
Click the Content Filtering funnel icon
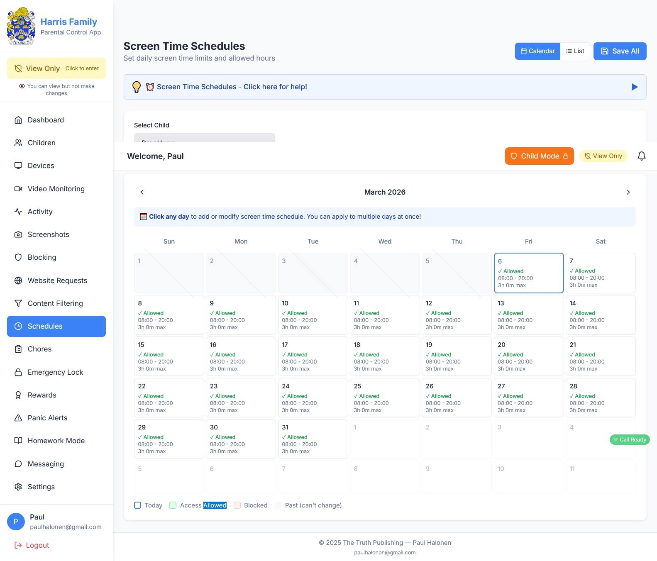pyautogui.click(x=18, y=303)
